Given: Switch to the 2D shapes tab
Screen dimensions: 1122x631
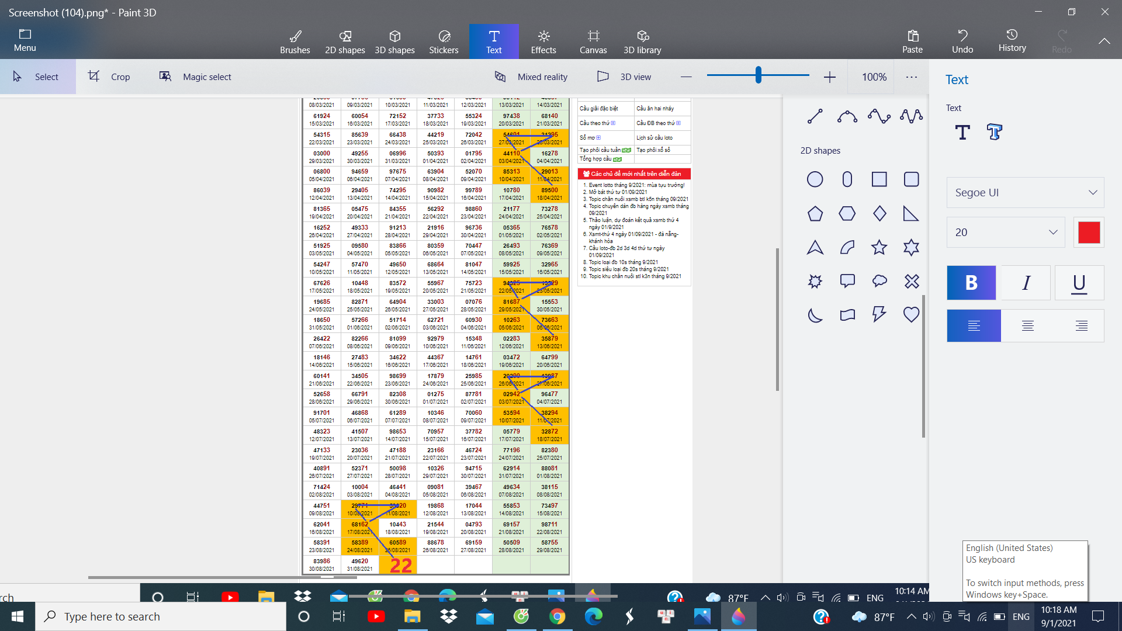Looking at the screenshot, I should pos(345,41).
